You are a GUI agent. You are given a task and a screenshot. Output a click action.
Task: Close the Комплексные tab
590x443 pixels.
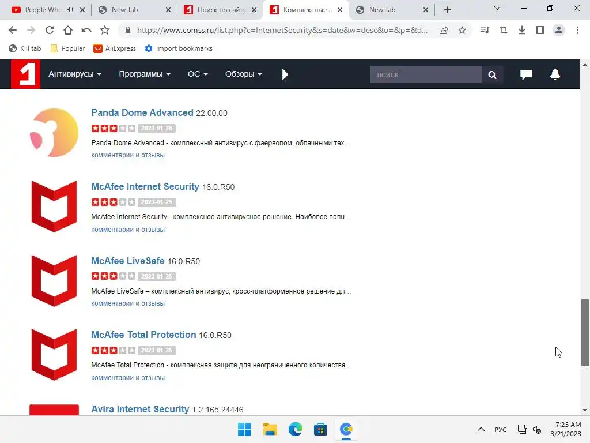click(340, 10)
